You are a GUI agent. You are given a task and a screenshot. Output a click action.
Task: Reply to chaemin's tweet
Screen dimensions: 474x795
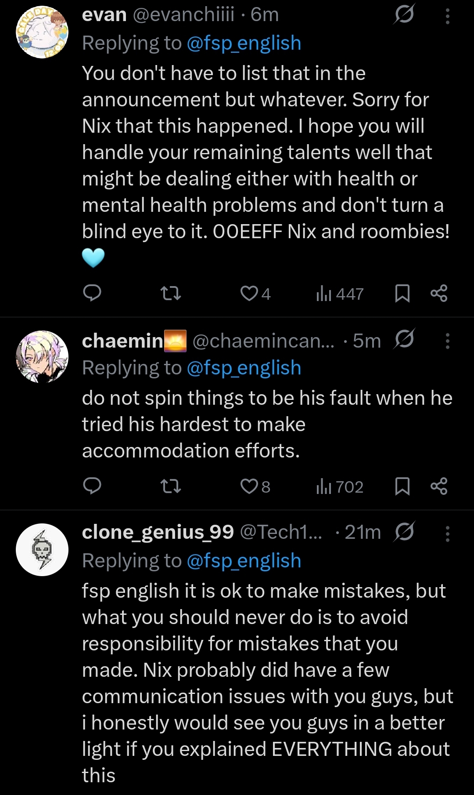coord(92,486)
